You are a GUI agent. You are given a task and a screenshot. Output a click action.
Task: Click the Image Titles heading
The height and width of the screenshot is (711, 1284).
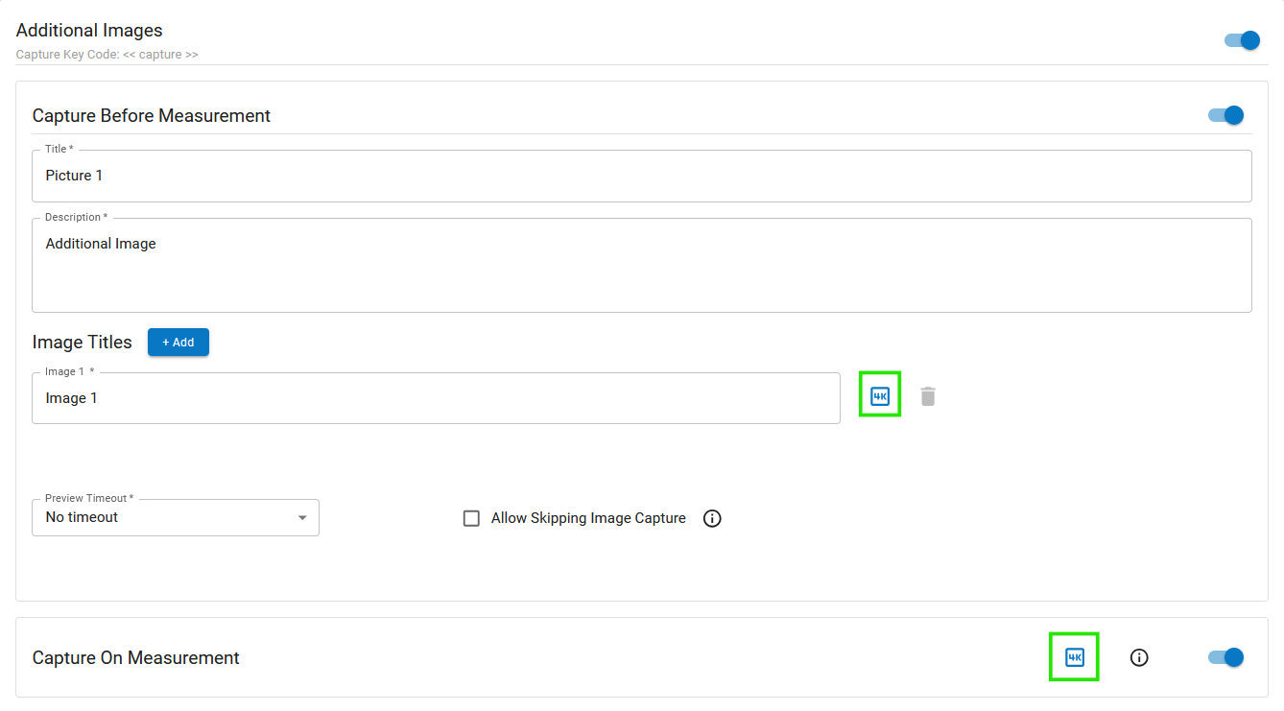pyautogui.click(x=82, y=343)
